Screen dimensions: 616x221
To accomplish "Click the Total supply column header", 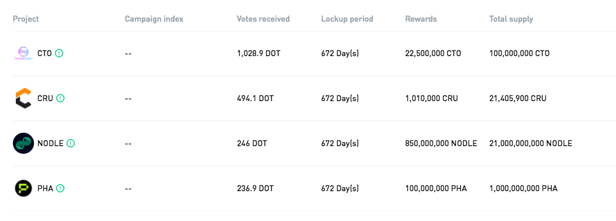I will [x=511, y=19].
